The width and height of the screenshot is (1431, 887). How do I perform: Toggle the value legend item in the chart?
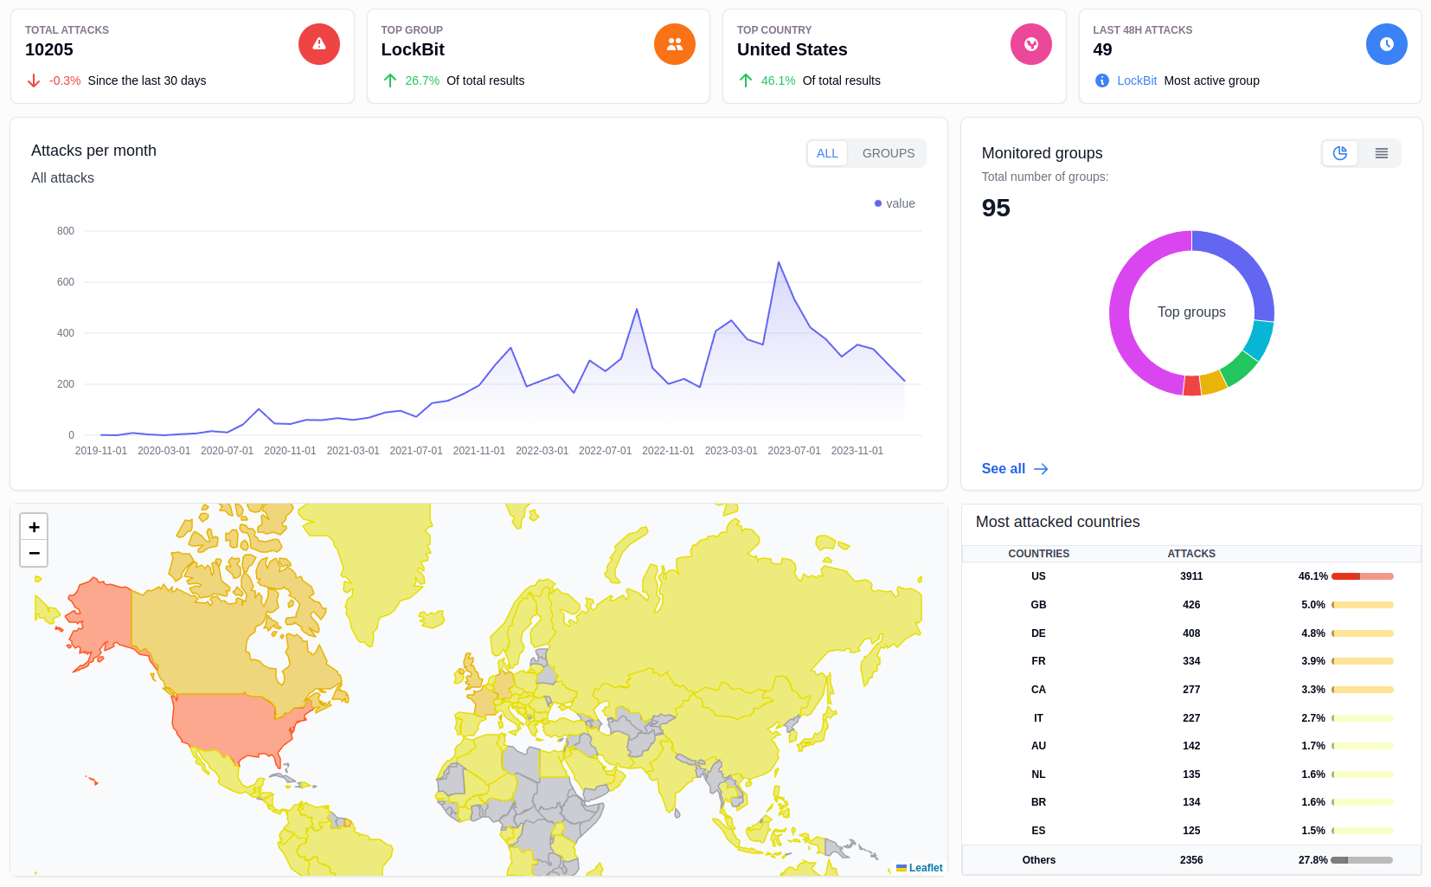pos(895,203)
